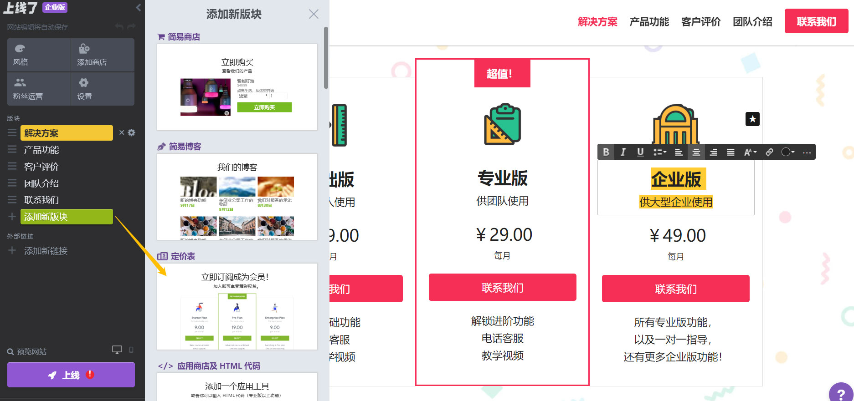The image size is (854, 401).
Task: Toggle bold in the text toolbar
Action: (606, 152)
